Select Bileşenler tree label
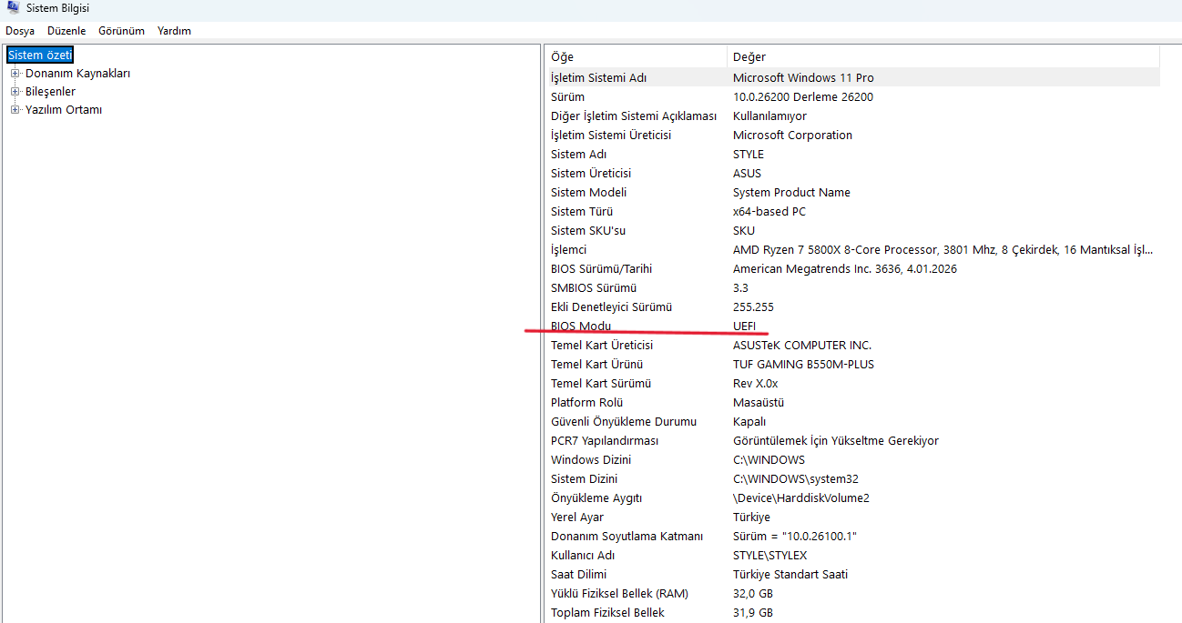This screenshot has height=623, width=1182. (50, 92)
